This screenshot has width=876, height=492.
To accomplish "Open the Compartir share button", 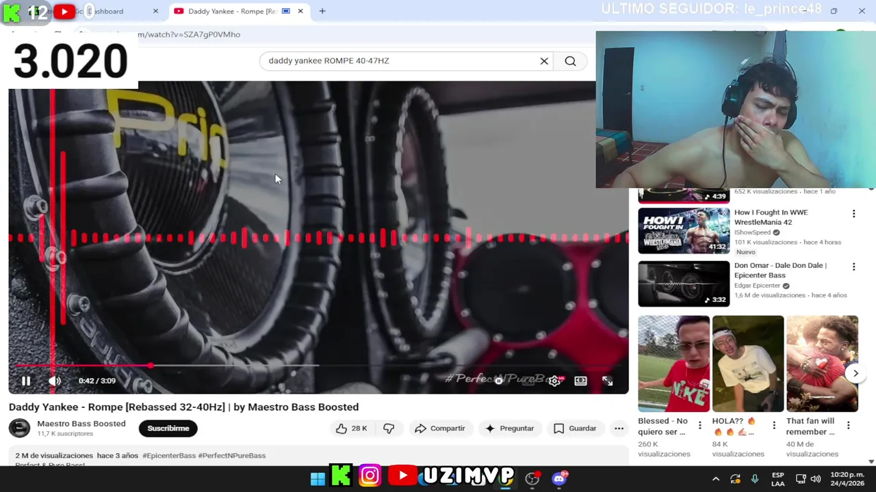I will tap(440, 428).
